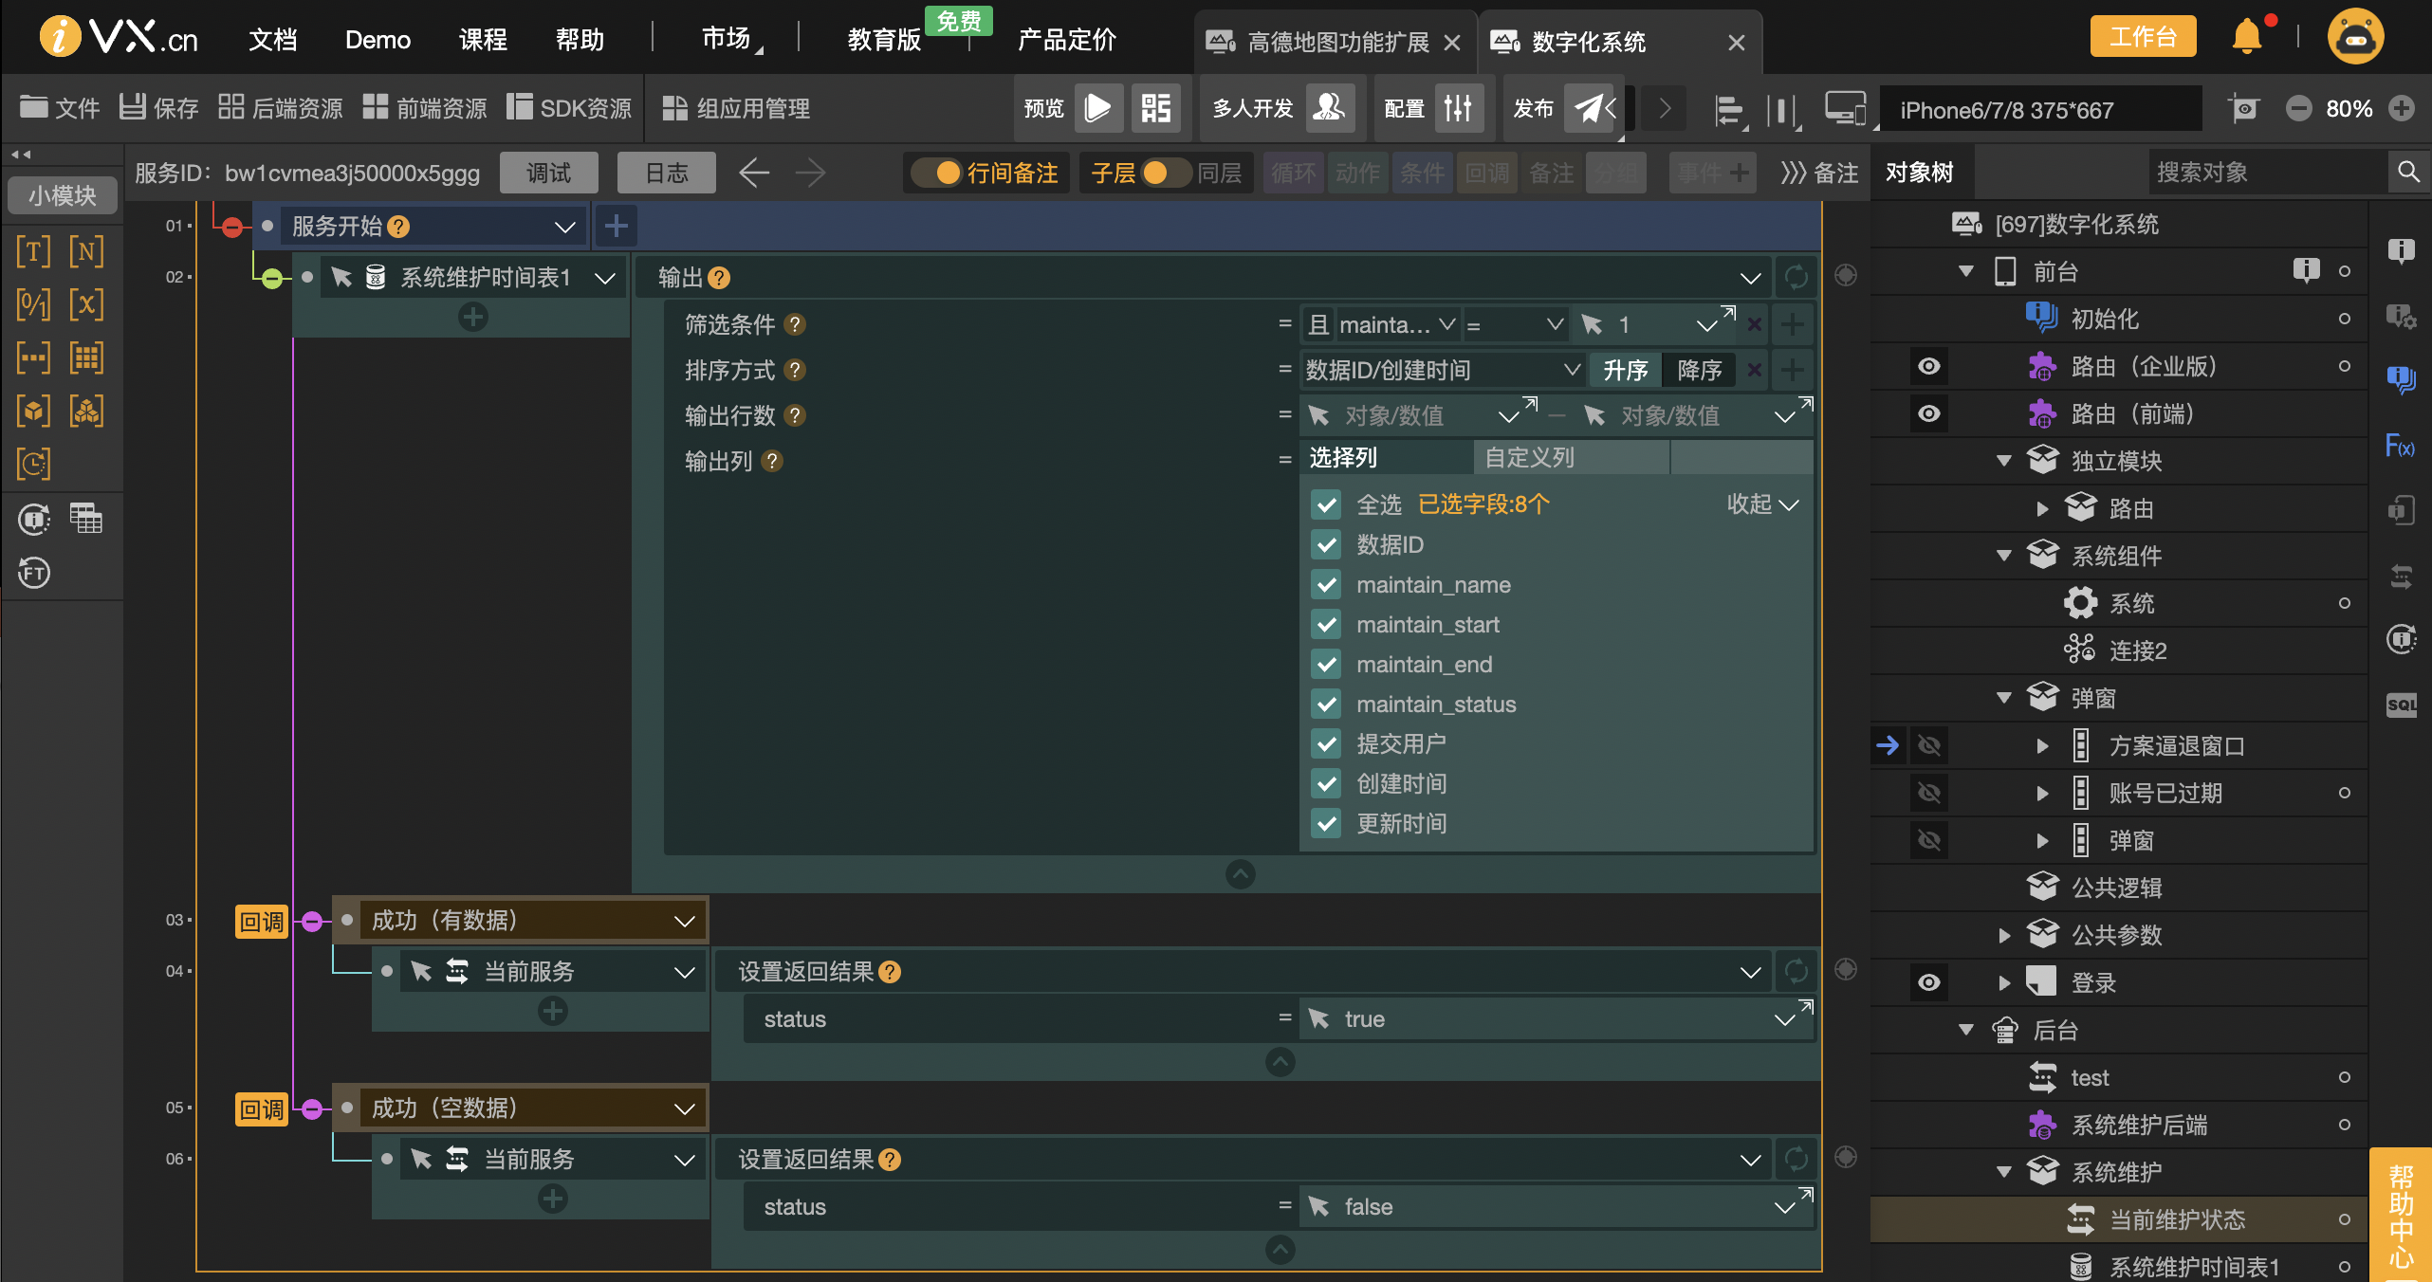Image resolution: width=2432 pixels, height=1282 pixels.
Task: Switch to the 高德地图功能扩展 tab
Action: pyautogui.click(x=1328, y=42)
